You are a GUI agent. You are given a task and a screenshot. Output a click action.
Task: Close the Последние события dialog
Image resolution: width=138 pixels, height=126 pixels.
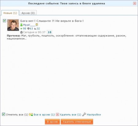[x=135, y=3]
